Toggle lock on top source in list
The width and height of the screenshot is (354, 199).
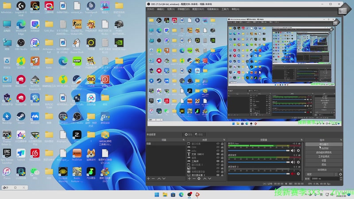(x=222, y=144)
